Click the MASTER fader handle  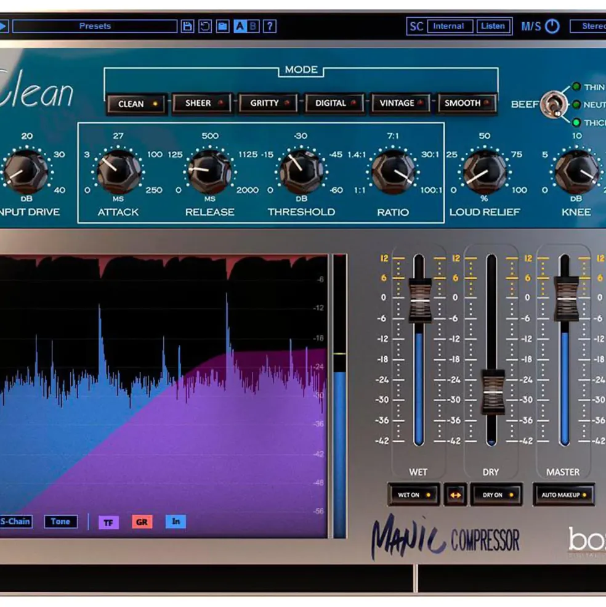tap(566, 298)
